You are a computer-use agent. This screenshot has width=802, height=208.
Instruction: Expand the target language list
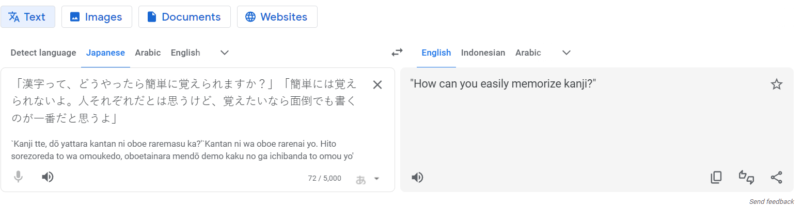[x=567, y=53]
